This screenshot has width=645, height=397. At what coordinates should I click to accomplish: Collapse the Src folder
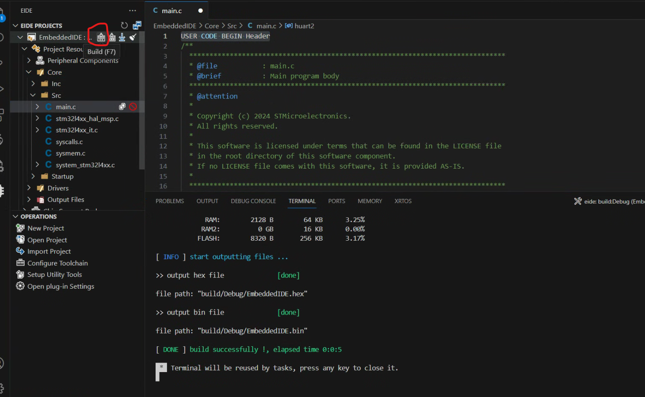(x=33, y=95)
